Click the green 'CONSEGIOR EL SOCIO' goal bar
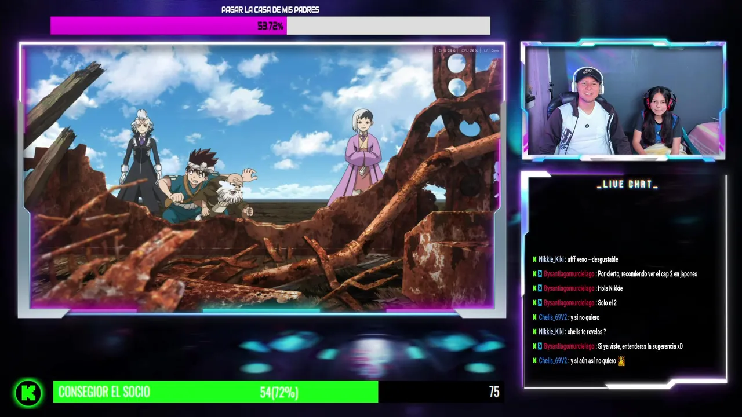This screenshot has height=417, width=742. 216,392
